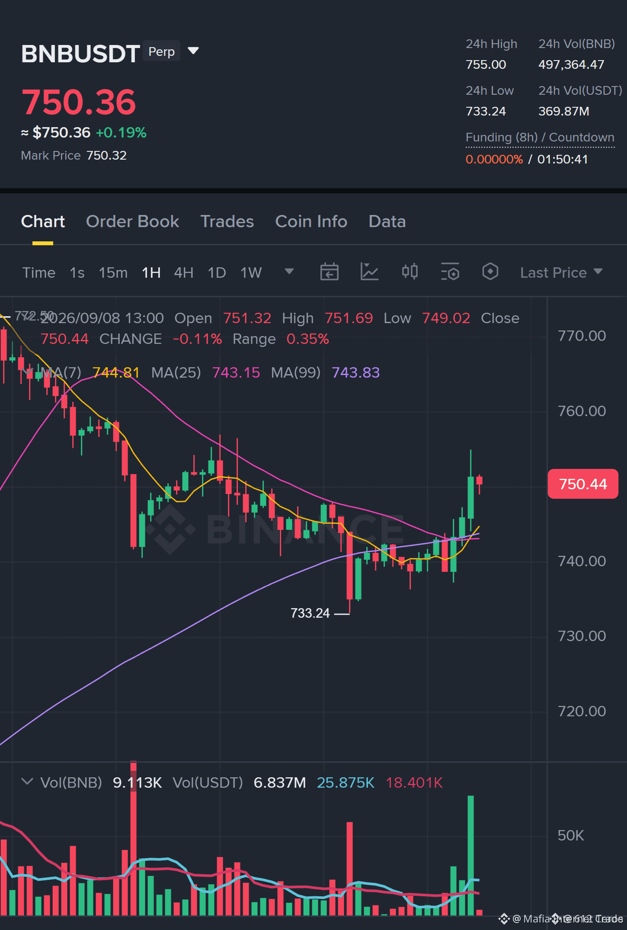Open the BNBUSDT pair selector arrow
The height and width of the screenshot is (930, 627).
pyautogui.click(x=193, y=51)
